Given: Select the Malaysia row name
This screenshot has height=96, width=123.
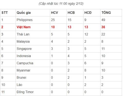Looking at the screenshot, I should [x=23, y=42].
